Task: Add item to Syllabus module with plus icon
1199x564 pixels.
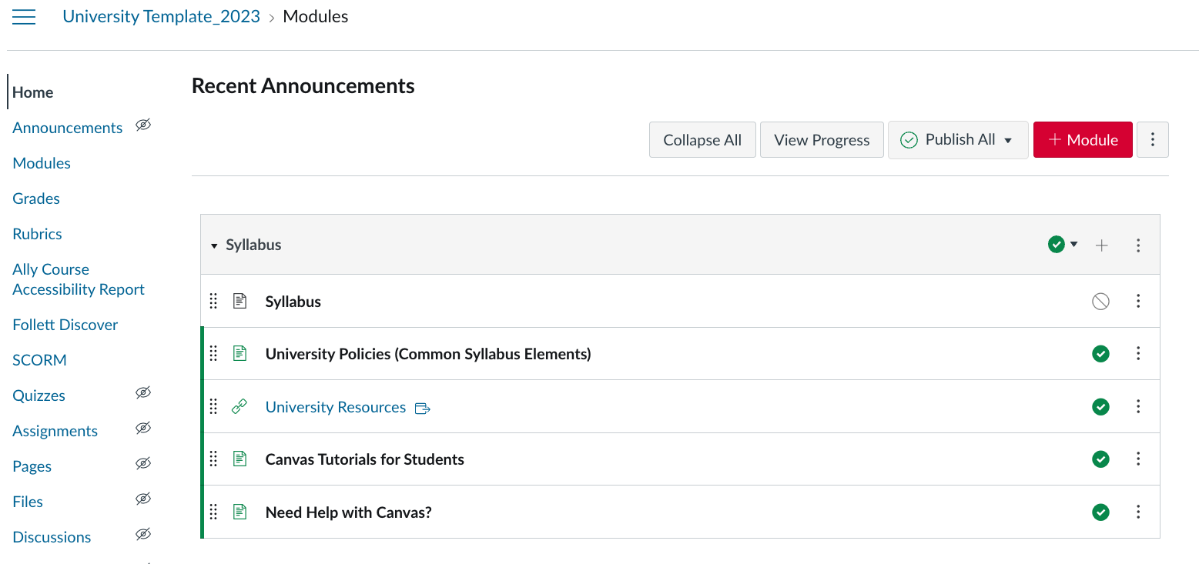Action: pyautogui.click(x=1102, y=245)
